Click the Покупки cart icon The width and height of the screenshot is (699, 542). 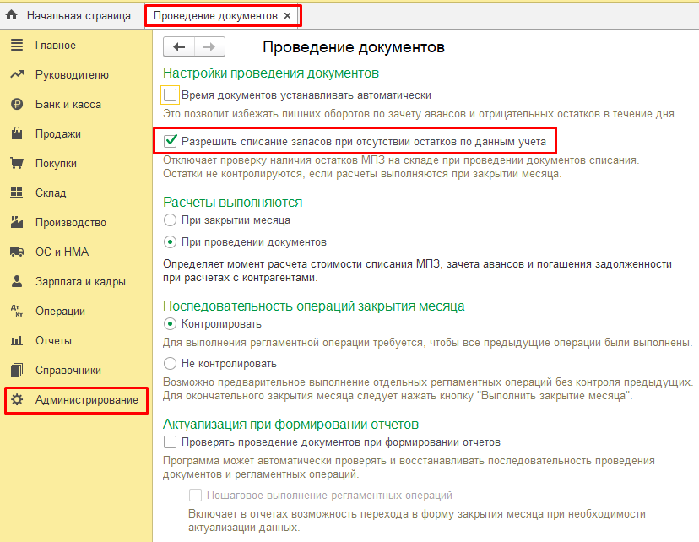pyautogui.click(x=16, y=164)
